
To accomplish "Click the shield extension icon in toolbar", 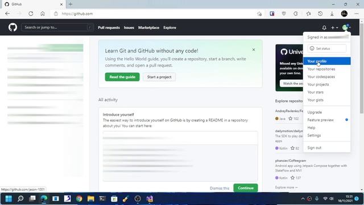I will [284, 14].
